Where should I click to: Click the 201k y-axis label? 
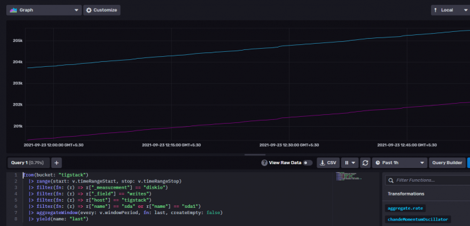[x=18, y=126]
